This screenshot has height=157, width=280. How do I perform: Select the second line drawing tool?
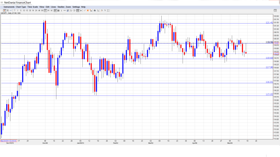(x=74, y=10)
